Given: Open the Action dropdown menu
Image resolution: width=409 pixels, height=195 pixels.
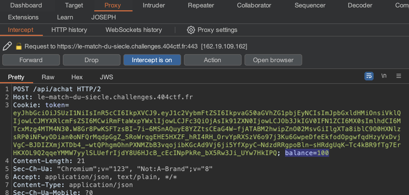Looking at the screenshot, I should coord(212,60).
